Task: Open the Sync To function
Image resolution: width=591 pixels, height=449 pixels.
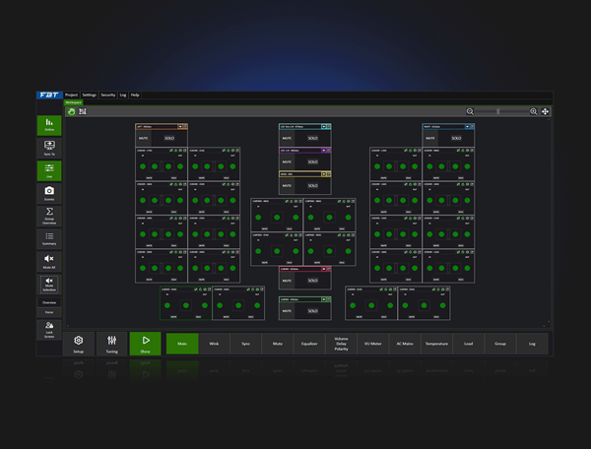Action: pos(49,148)
